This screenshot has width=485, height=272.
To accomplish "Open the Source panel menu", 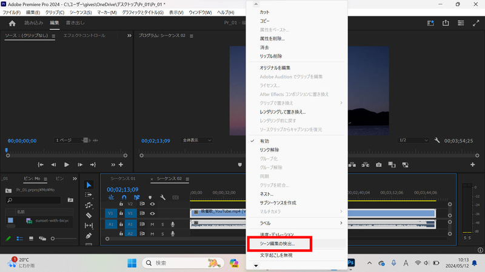I will pos(53,36).
